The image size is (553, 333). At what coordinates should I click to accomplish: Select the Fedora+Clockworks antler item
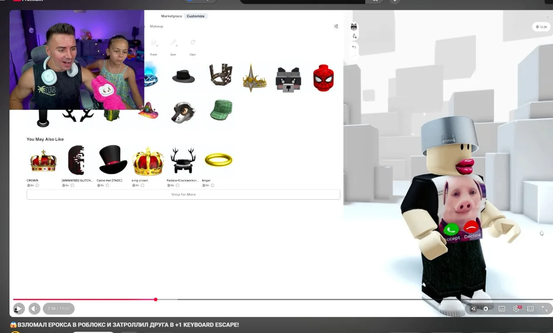pyautogui.click(x=183, y=161)
